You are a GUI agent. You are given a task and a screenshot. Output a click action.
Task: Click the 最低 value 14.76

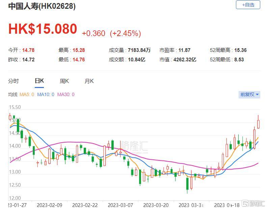[79, 60]
